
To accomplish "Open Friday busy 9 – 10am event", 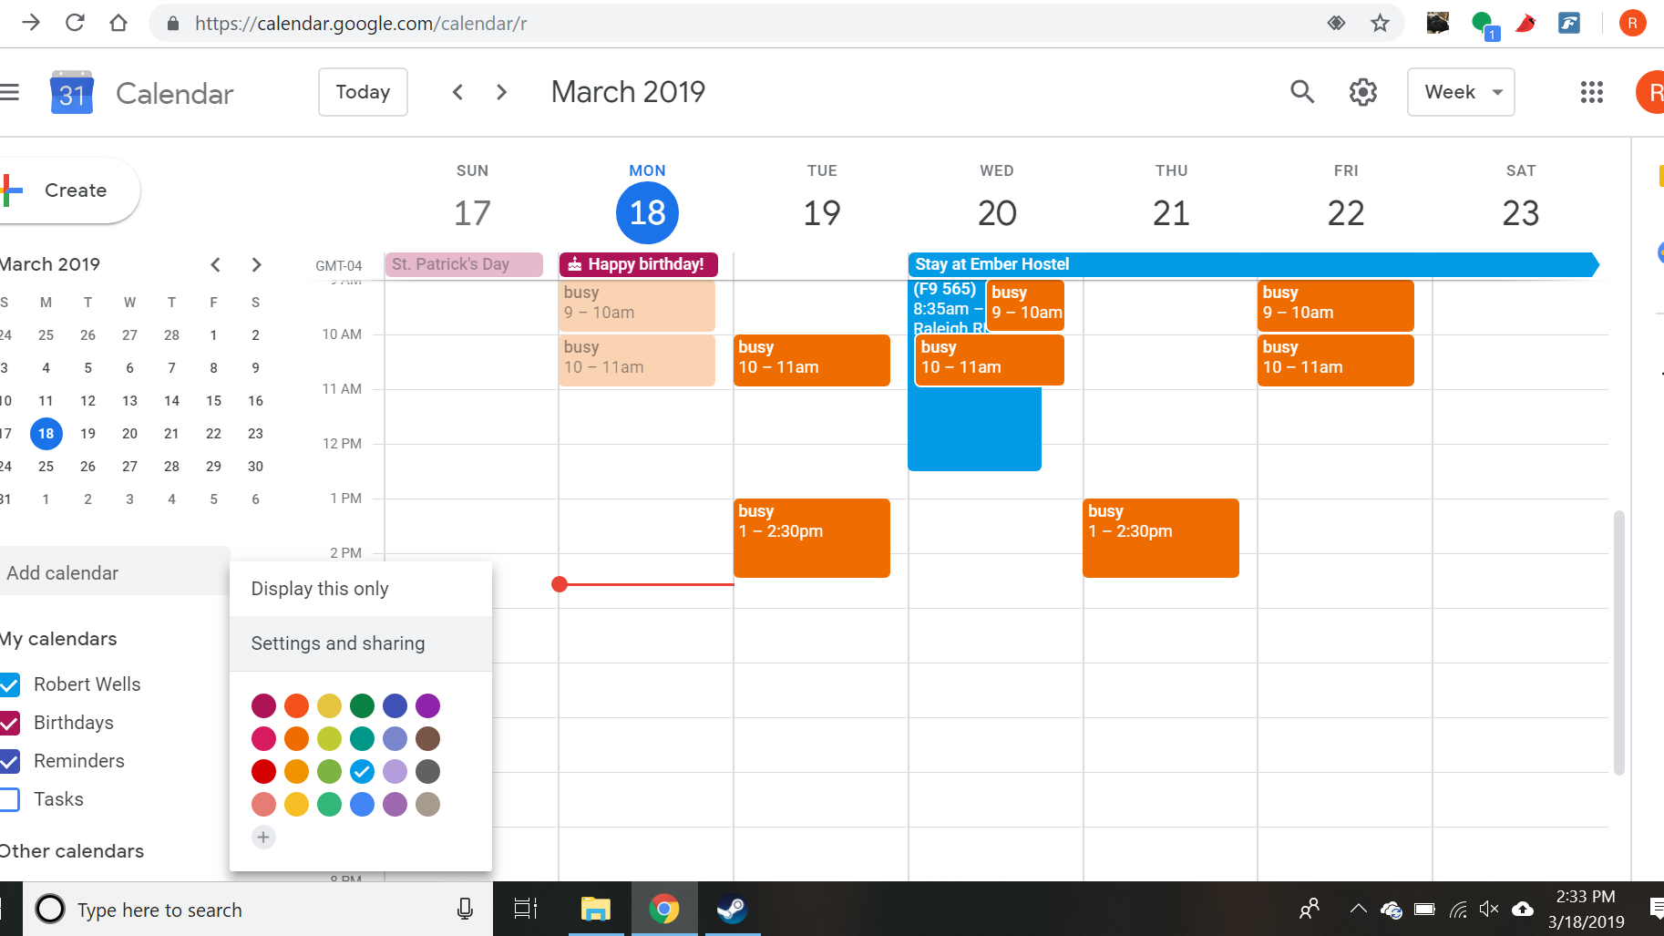I will pyautogui.click(x=1335, y=305).
